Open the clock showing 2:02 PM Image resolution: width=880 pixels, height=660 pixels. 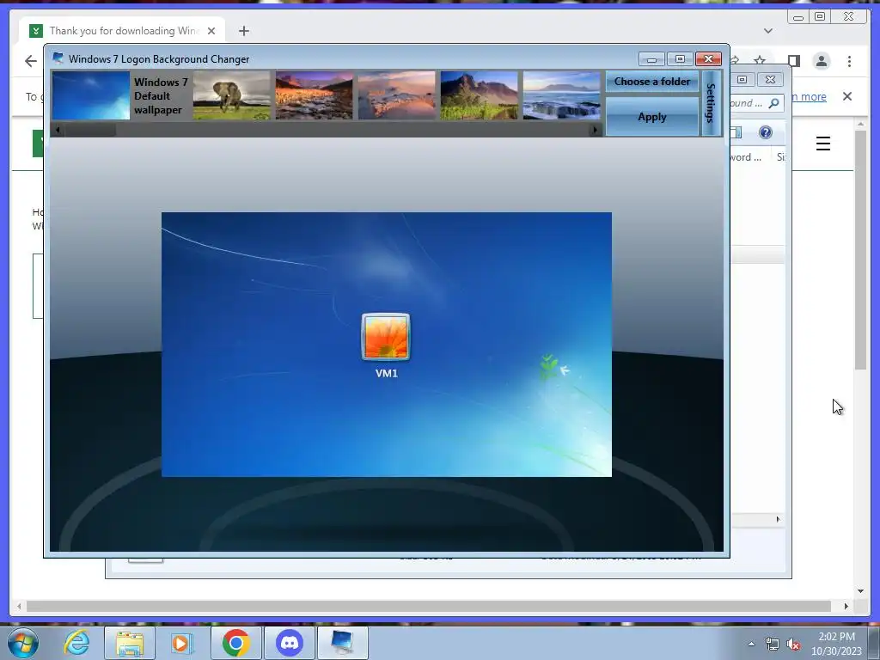point(836,644)
